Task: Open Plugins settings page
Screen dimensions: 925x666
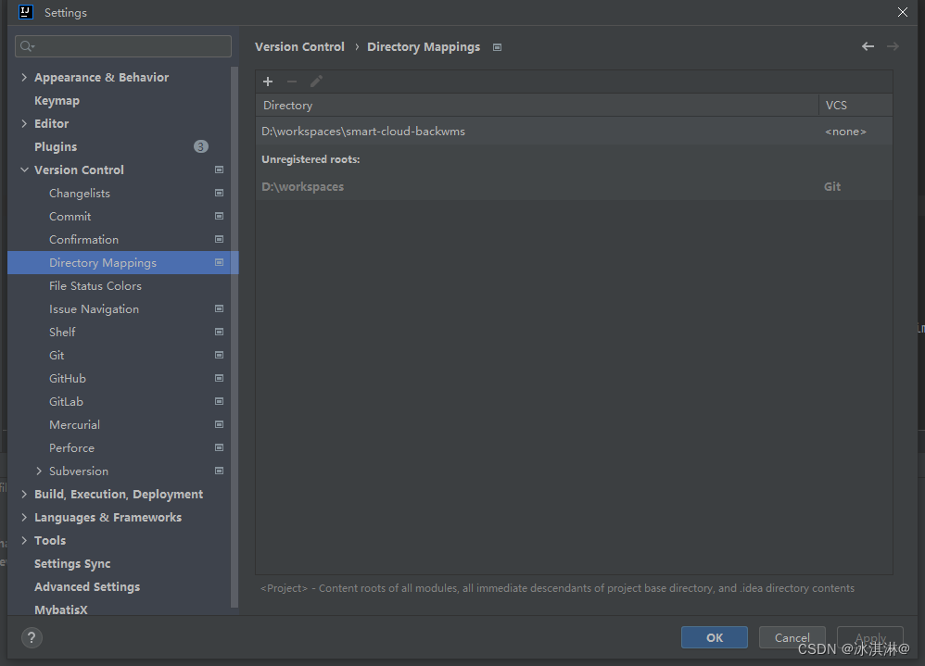Action: [56, 146]
